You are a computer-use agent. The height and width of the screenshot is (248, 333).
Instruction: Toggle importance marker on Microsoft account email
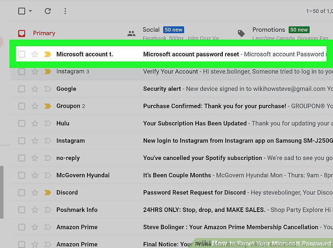click(x=48, y=54)
